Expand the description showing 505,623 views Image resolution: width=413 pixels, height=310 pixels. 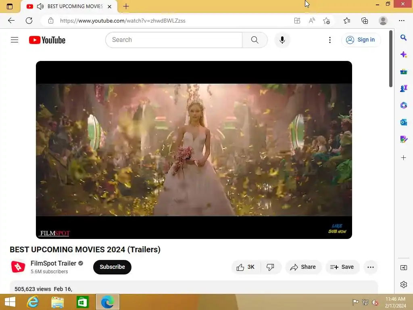point(194,287)
